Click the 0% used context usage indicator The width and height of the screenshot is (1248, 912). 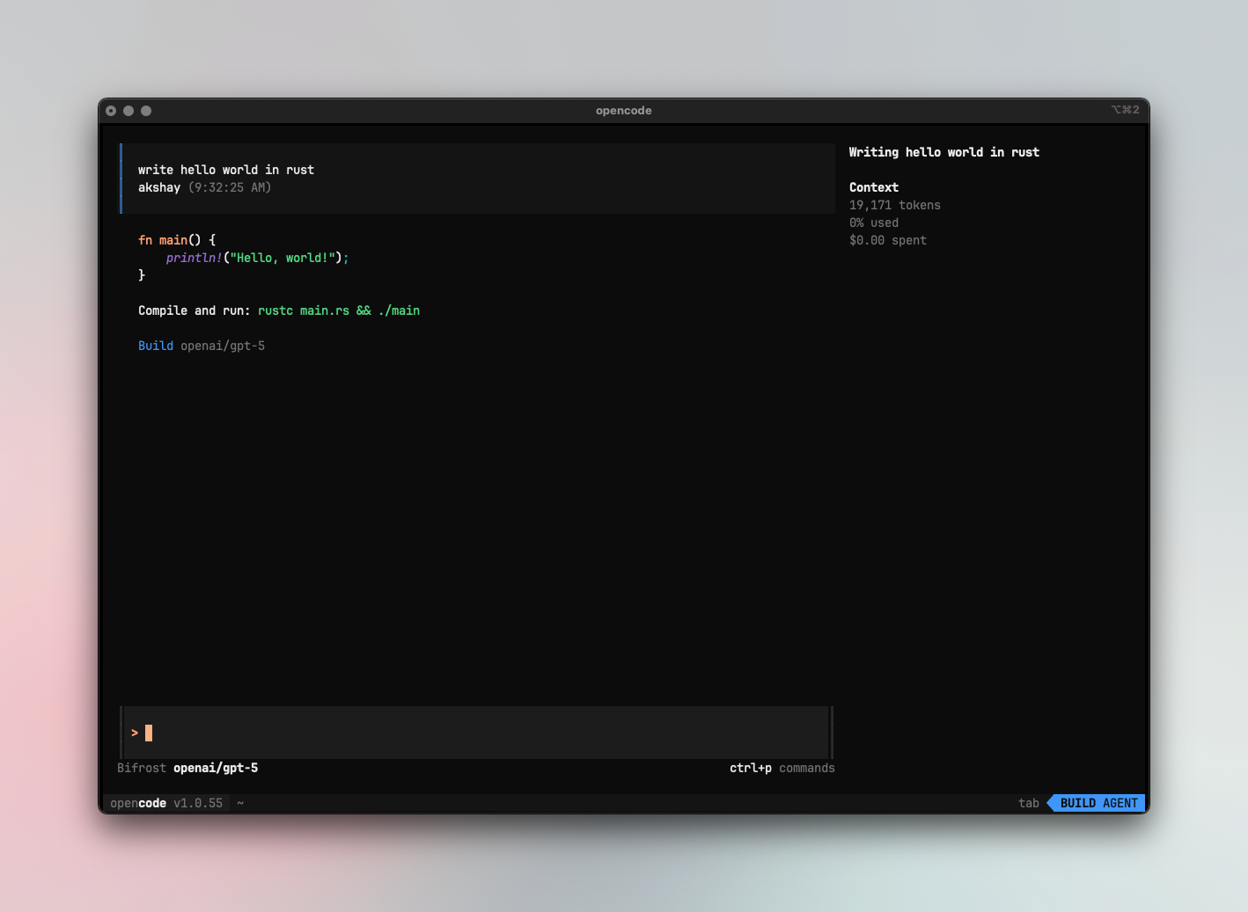[x=873, y=223]
